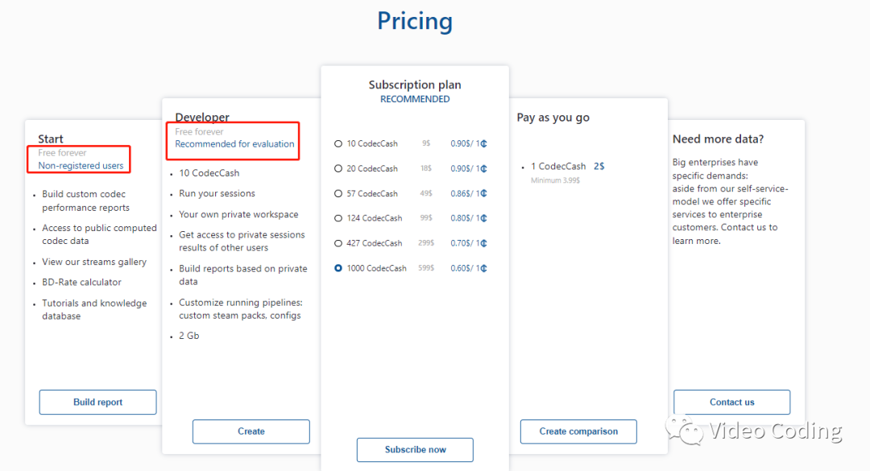Click the 1000 CodecCash radio button
Viewport: 870px width, 471px height.
click(x=338, y=268)
